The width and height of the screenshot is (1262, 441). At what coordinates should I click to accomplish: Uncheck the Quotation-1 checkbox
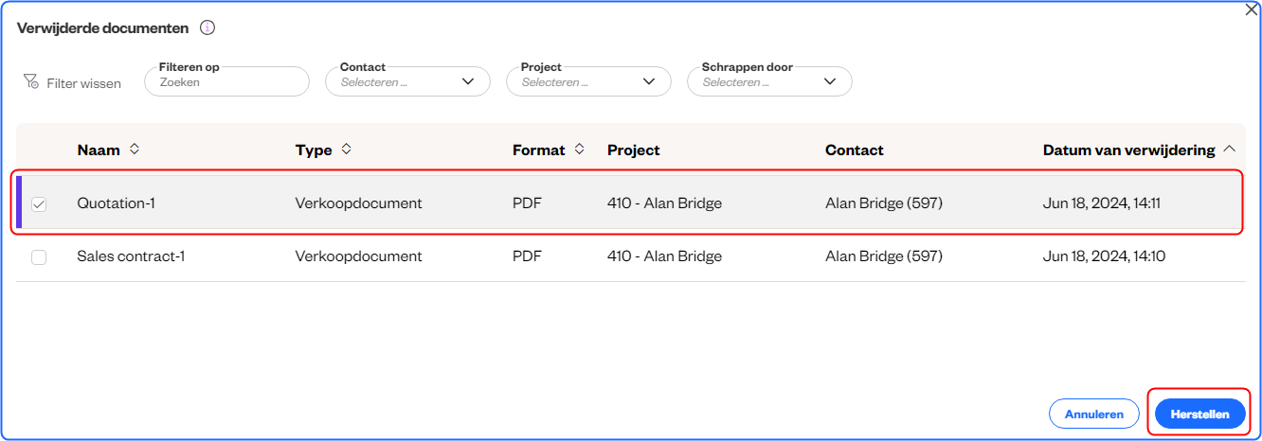(39, 203)
